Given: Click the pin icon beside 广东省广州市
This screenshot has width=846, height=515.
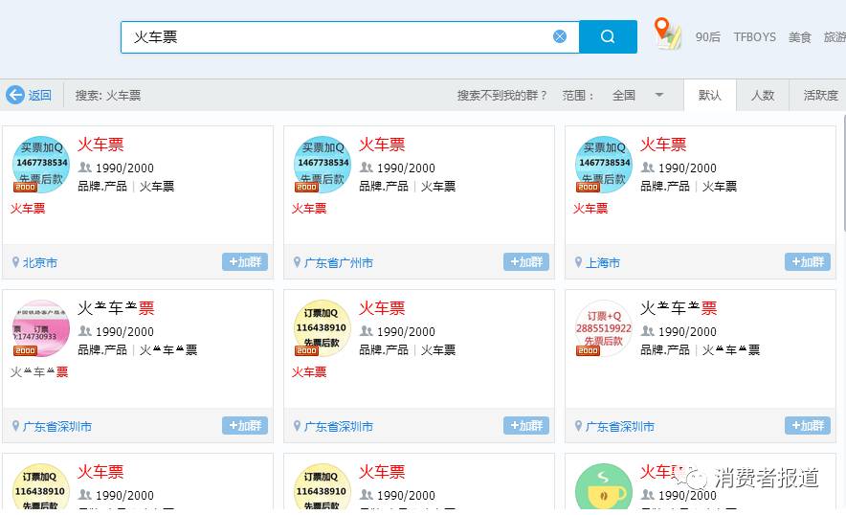Looking at the screenshot, I should pyautogui.click(x=297, y=262).
